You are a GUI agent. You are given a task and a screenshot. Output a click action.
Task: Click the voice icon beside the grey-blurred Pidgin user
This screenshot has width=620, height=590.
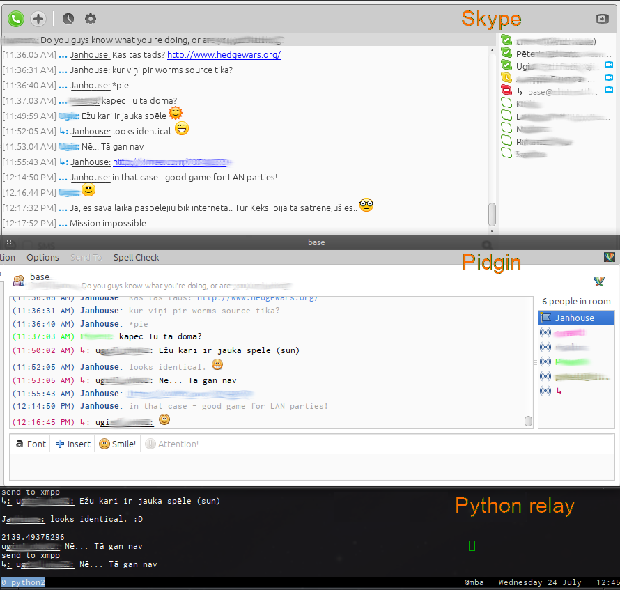(x=545, y=347)
